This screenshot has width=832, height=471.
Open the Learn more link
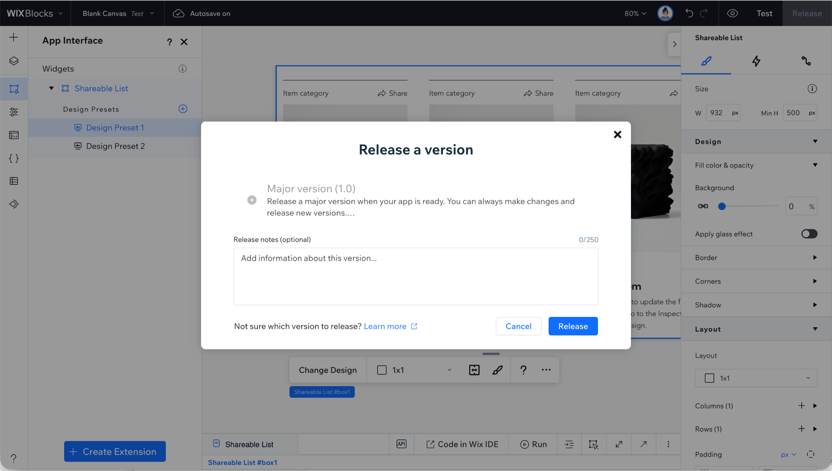tap(390, 326)
